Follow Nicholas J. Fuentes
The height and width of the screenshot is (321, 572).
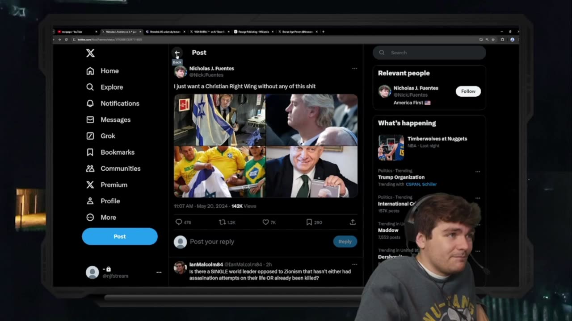468,91
